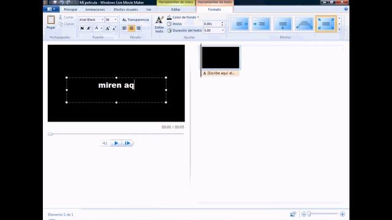Open the Principal tab
Viewport: 392px width, 220px height.
(x=70, y=10)
